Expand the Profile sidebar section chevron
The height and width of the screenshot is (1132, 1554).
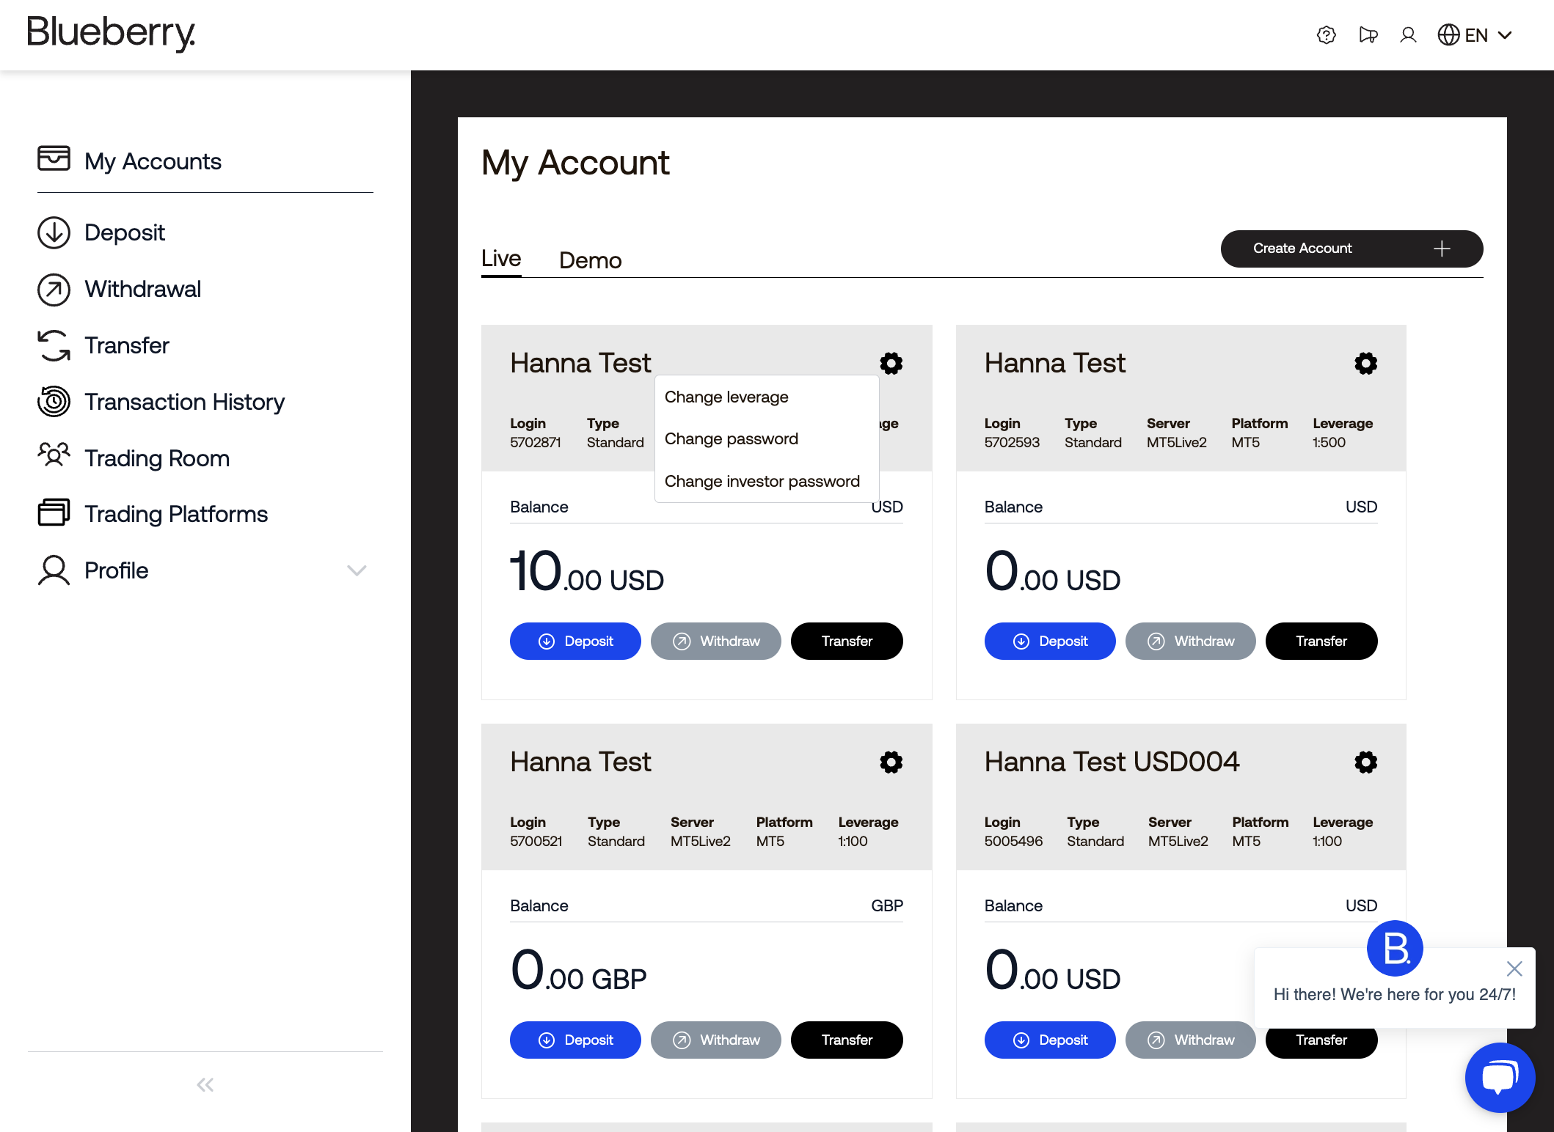[357, 570]
